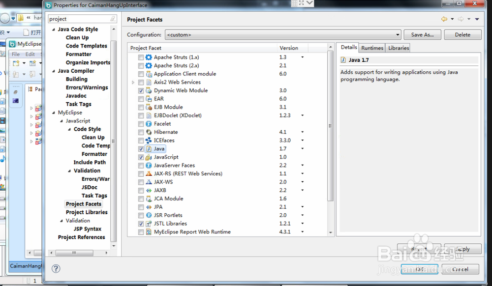Uncheck the Dynamic Web Module checkbox

[141, 90]
